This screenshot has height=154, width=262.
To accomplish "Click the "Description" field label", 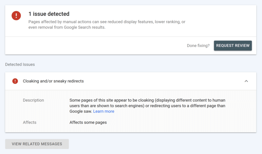I will pos(33,100).
